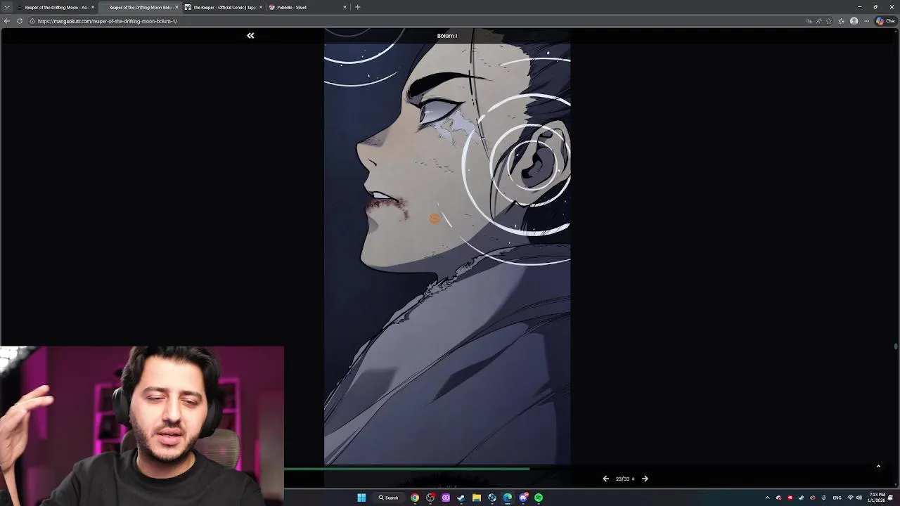Open purple app icon in taskbar
This screenshot has height=506, width=900.
point(446,498)
